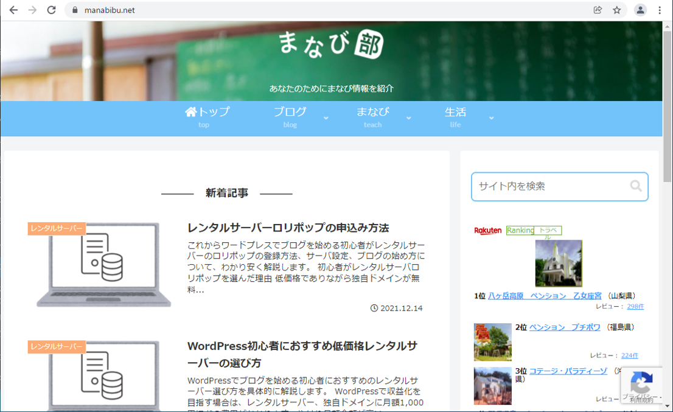Click the share page icon

coord(598,10)
